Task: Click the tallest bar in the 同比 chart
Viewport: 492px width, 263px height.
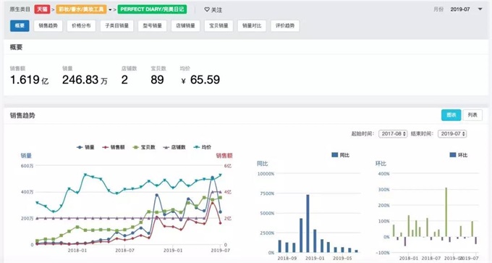Action: tap(307, 224)
